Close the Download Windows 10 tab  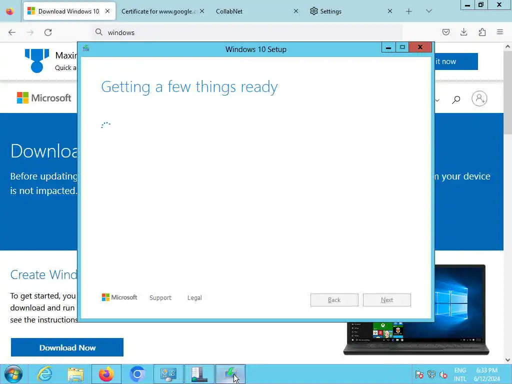pos(107,11)
